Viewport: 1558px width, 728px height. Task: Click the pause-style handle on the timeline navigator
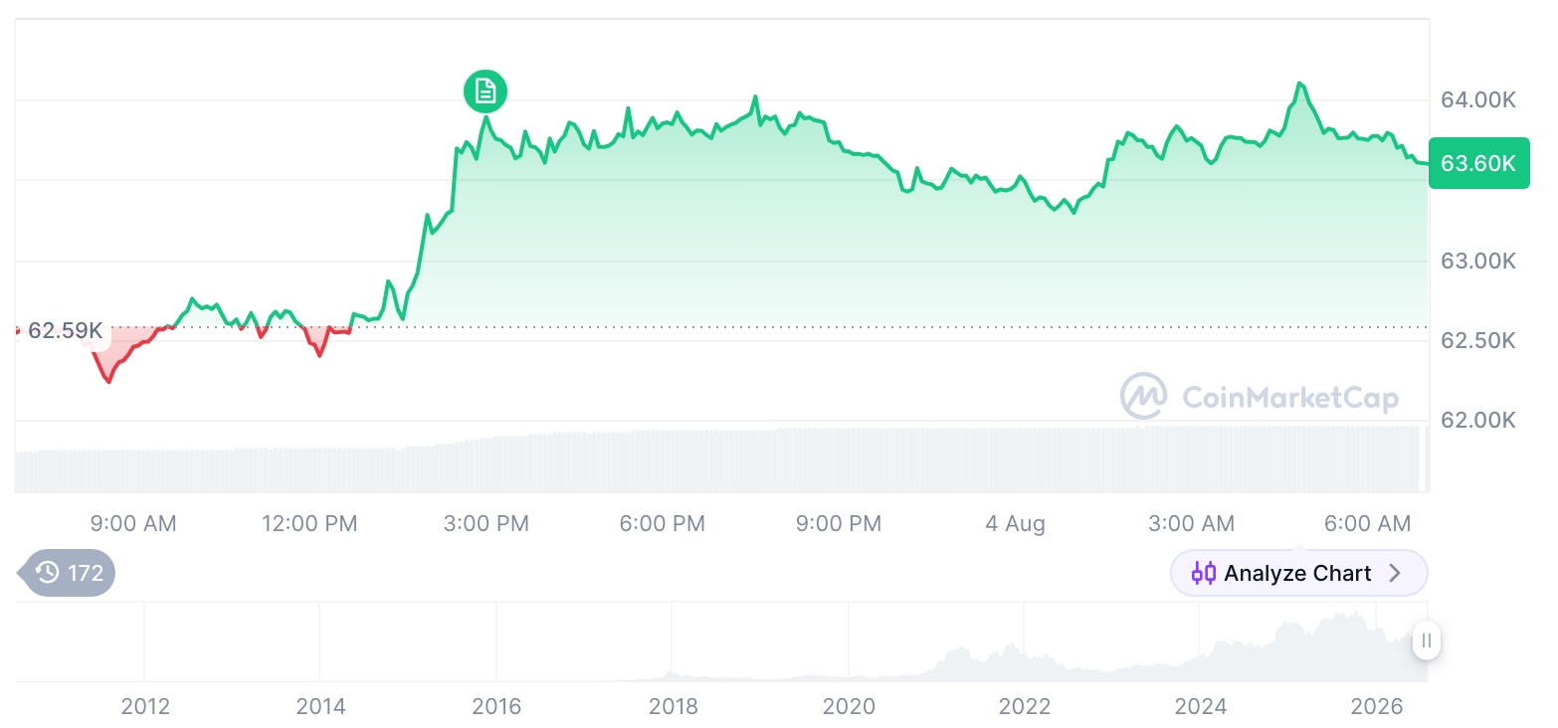(x=1427, y=640)
